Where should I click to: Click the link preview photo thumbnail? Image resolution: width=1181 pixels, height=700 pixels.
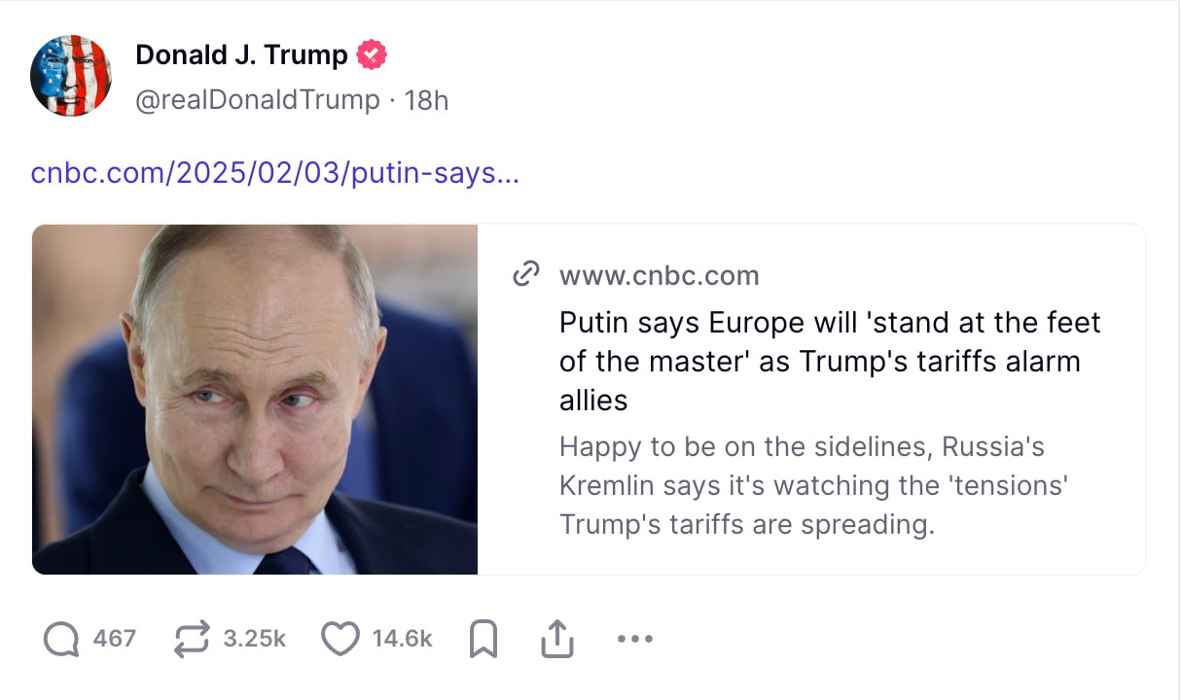pos(255,399)
